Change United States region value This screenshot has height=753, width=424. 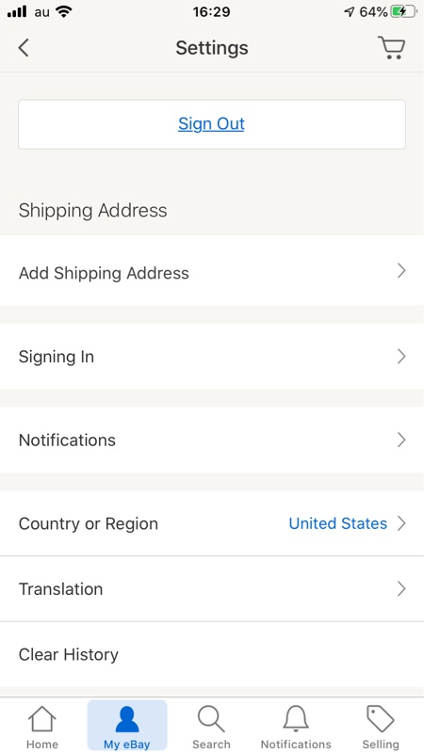click(x=338, y=523)
